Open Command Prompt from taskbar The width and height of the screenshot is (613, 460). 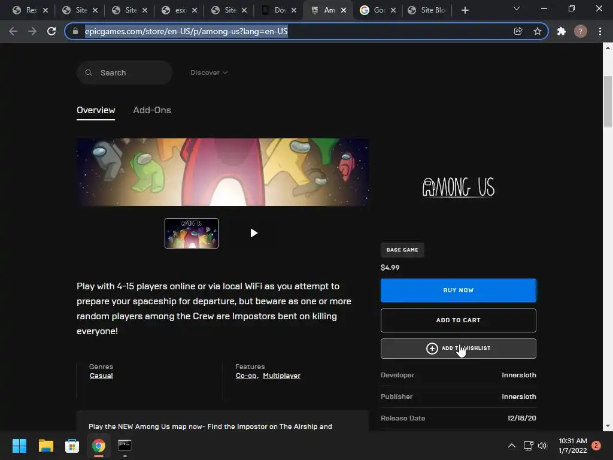(125, 446)
